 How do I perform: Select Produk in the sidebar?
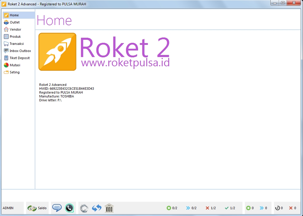19,37
